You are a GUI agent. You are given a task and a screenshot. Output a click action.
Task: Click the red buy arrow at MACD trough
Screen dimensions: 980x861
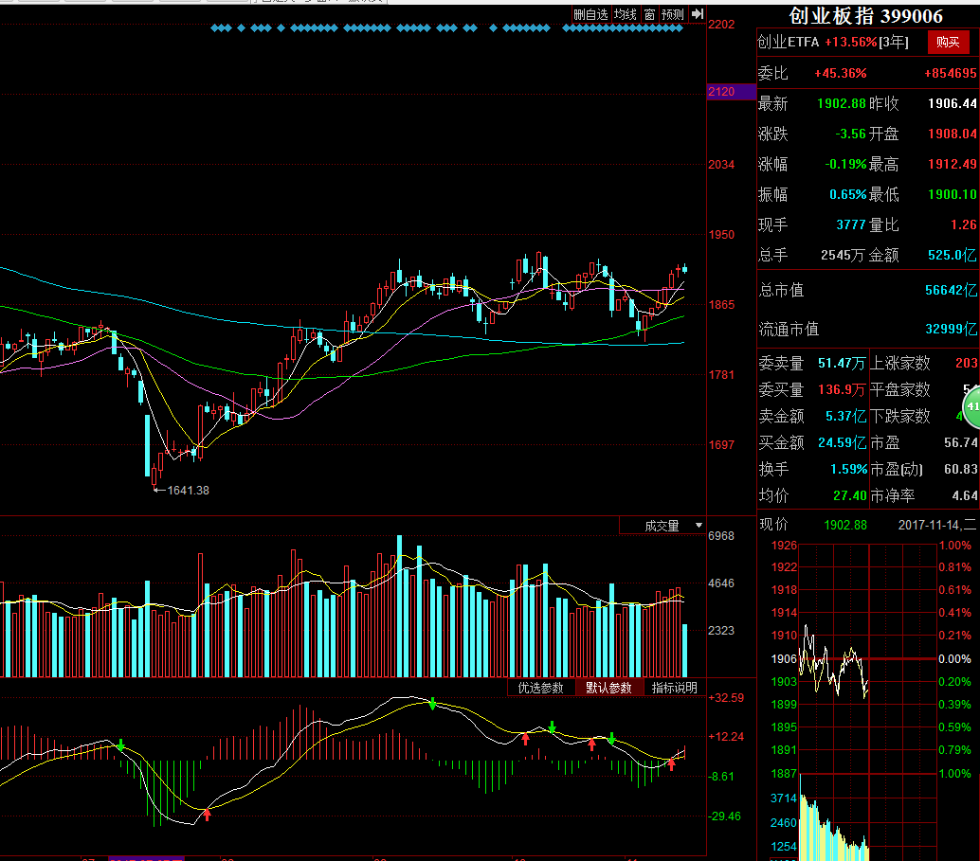(207, 815)
